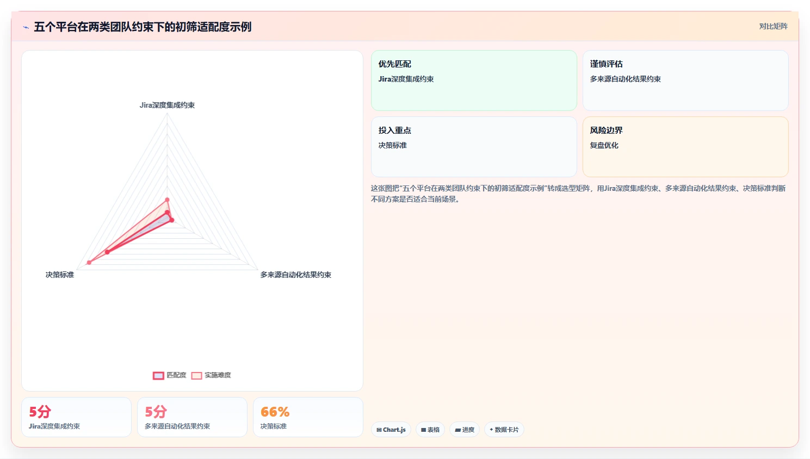Click the 66% 决策标准 stat card
810x459 pixels.
pyautogui.click(x=308, y=417)
